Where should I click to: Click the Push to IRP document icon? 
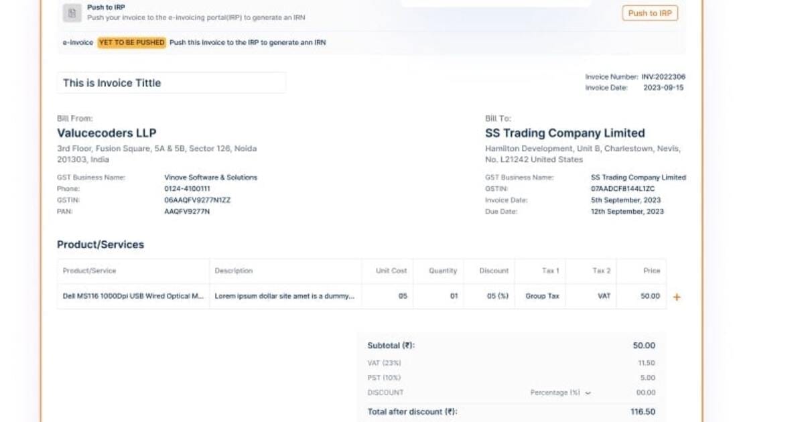(x=72, y=13)
